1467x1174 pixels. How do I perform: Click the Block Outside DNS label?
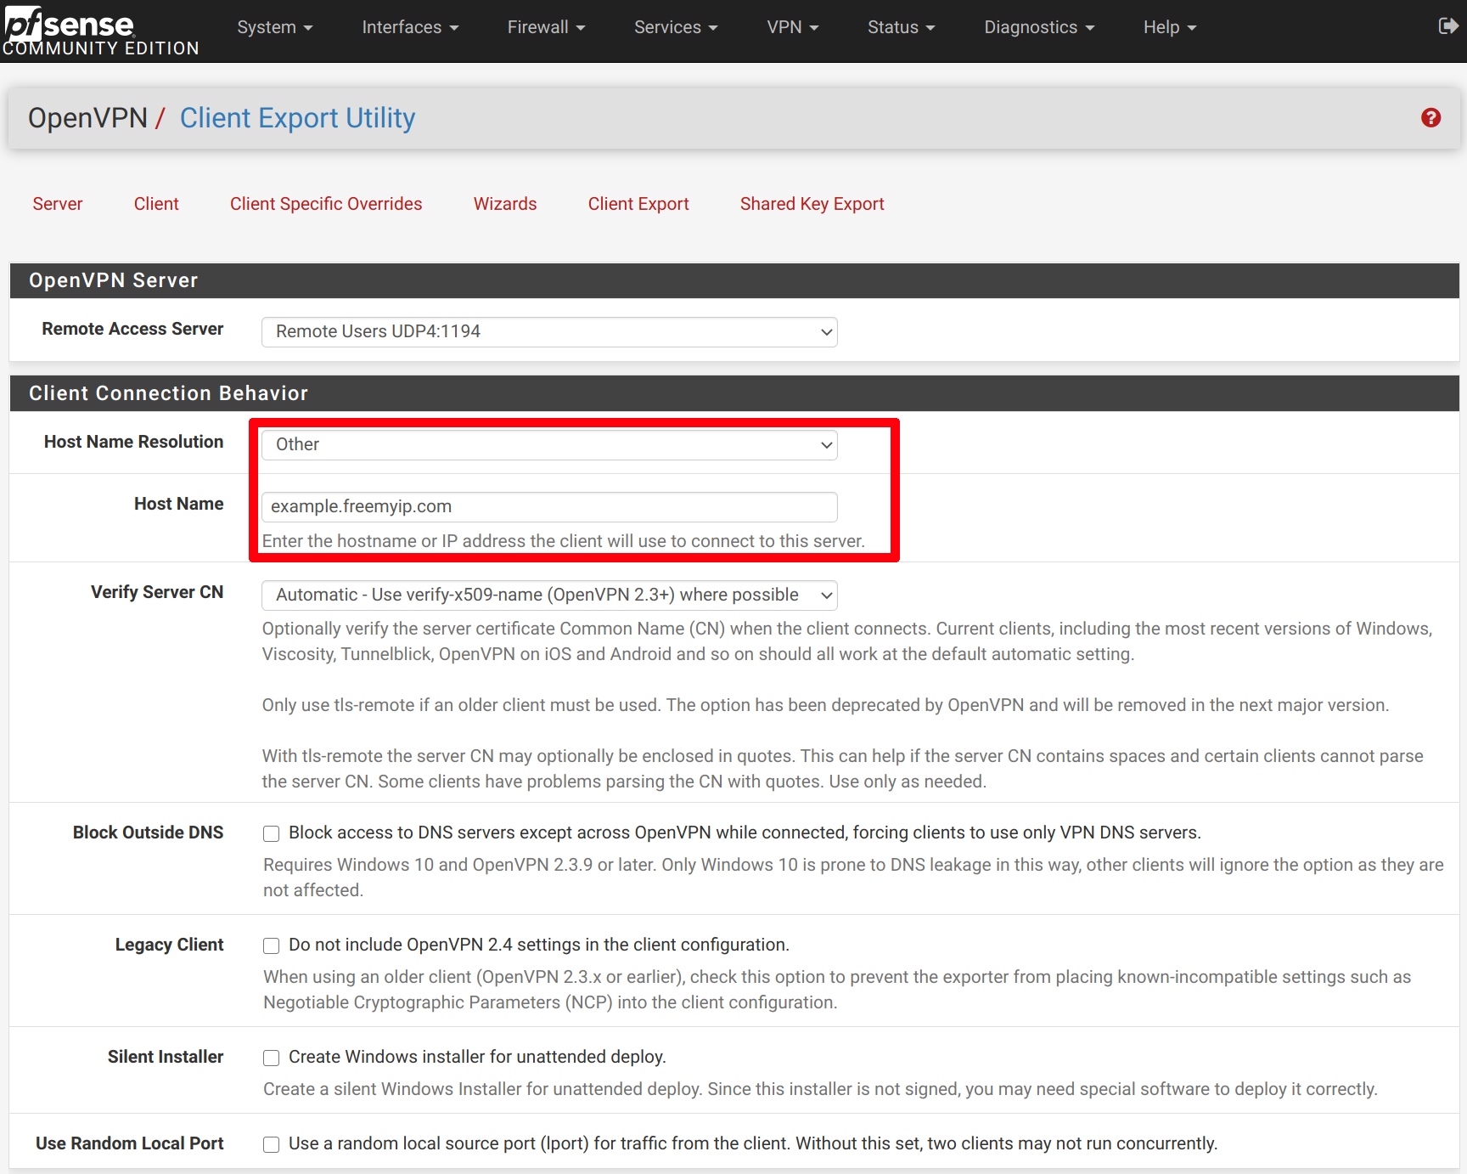tap(148, 833)
